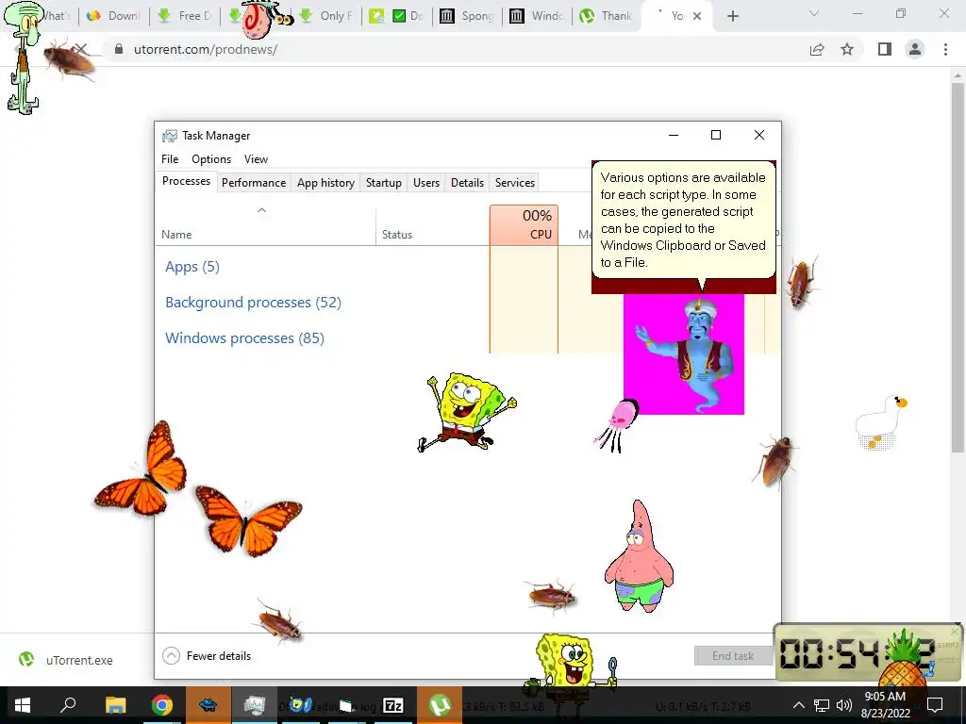Switch to the "Spong" Chrome tab
Screen dimensions: 966x724
tap(467, 16)
